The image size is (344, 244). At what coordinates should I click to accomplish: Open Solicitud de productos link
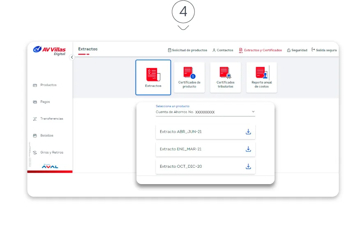187,50
